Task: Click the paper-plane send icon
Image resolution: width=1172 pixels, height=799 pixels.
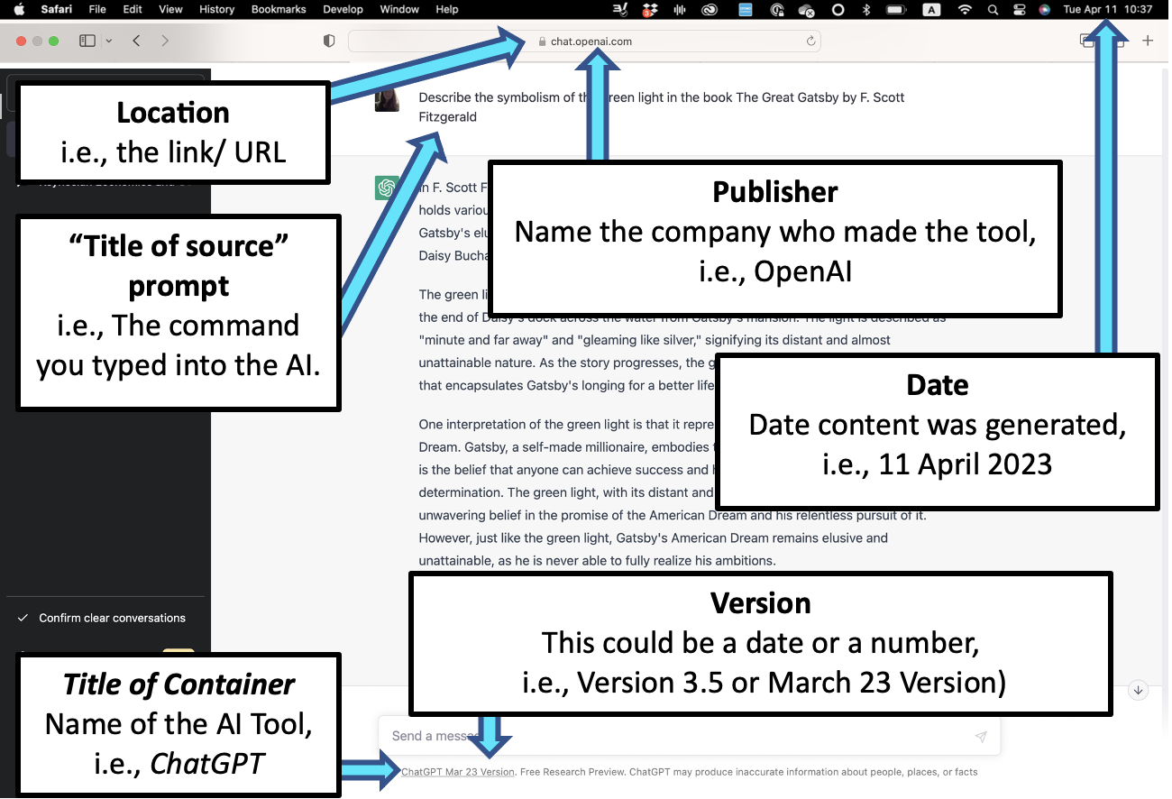Action: coord(981,737)
